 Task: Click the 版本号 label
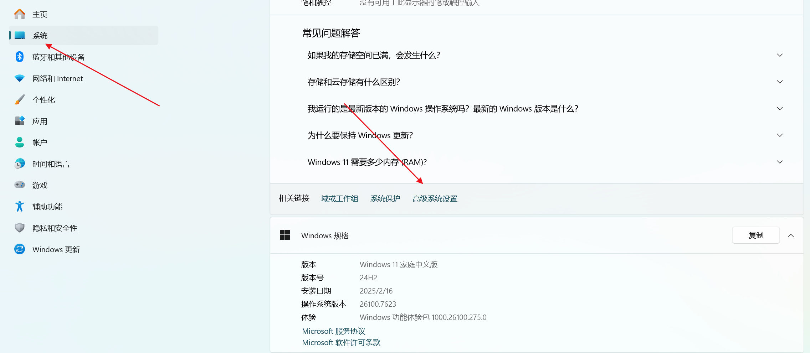[x=312, y=277]
